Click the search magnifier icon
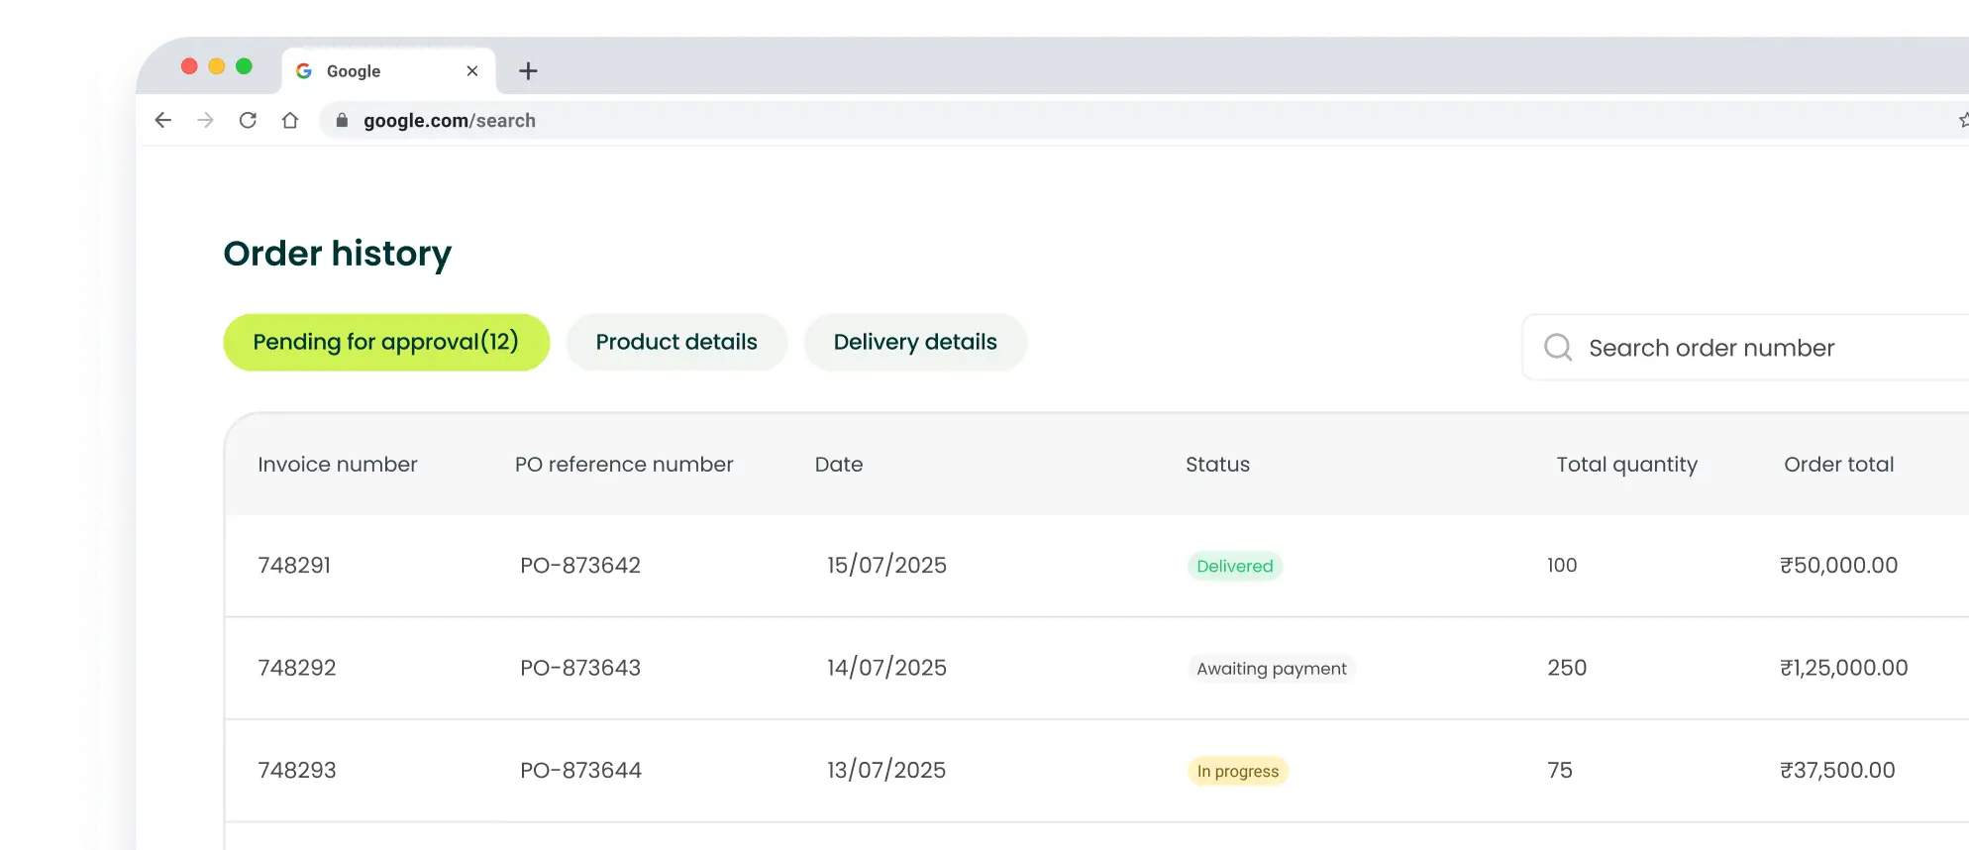1969x850 pixels. pos(1558,347)
